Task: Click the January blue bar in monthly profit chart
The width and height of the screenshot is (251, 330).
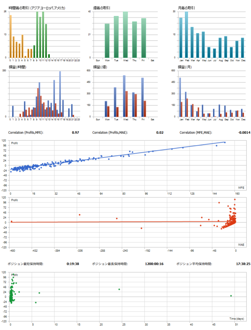Action: click(x=180, y=97)
